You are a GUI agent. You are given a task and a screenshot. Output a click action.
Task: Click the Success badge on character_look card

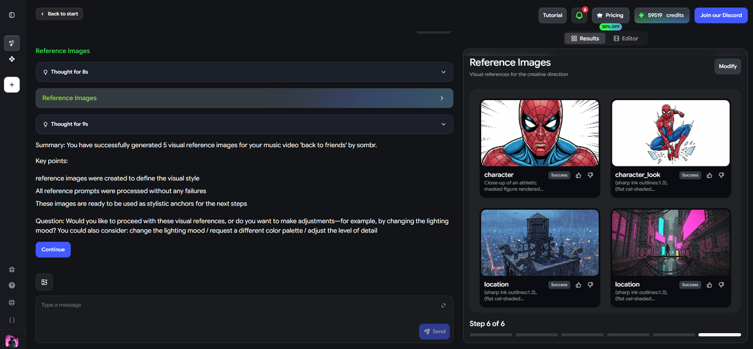pos(690,175)
